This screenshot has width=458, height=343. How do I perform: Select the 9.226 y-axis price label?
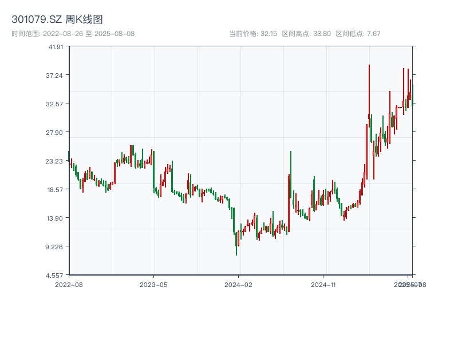(56, 247)
